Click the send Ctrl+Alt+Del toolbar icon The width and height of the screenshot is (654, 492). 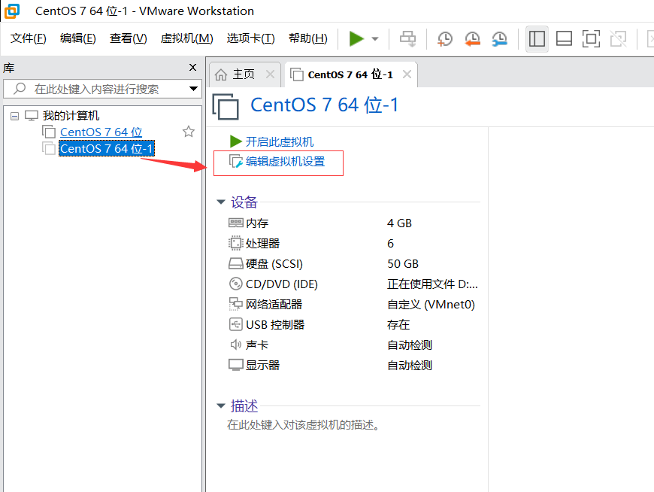[x=407, y=38]
